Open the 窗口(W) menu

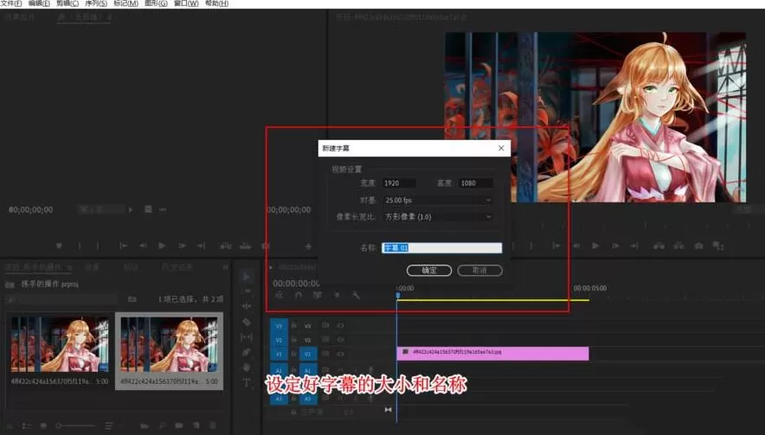186,3
